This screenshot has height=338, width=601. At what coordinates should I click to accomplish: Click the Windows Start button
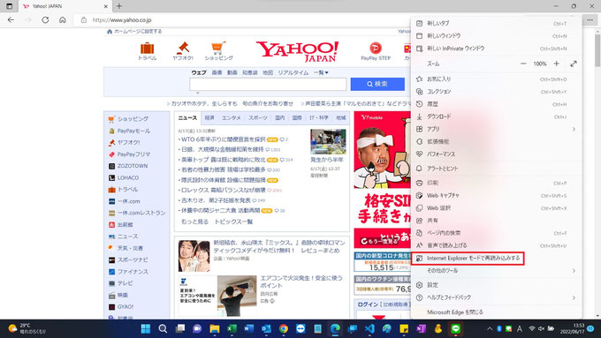(146, 328)
